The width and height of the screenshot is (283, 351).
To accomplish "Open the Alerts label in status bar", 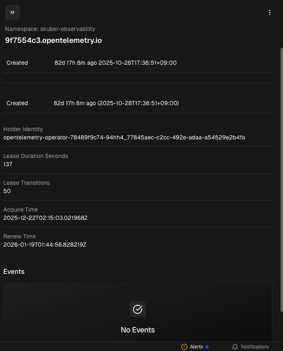I will point(196,347).
